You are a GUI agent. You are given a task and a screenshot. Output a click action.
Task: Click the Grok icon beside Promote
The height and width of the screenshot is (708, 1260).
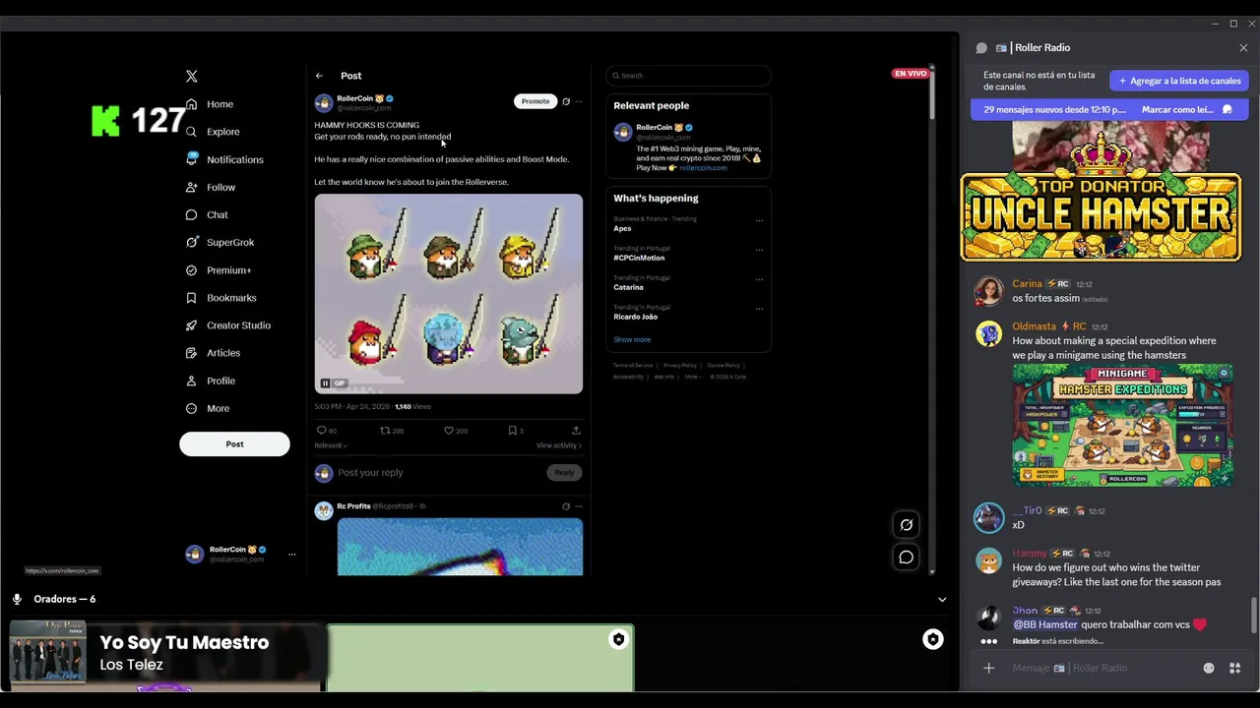pyautogui.click(x=566, y=101)
